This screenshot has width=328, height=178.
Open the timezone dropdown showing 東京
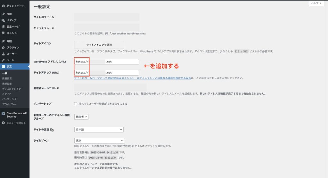point(99,141)
